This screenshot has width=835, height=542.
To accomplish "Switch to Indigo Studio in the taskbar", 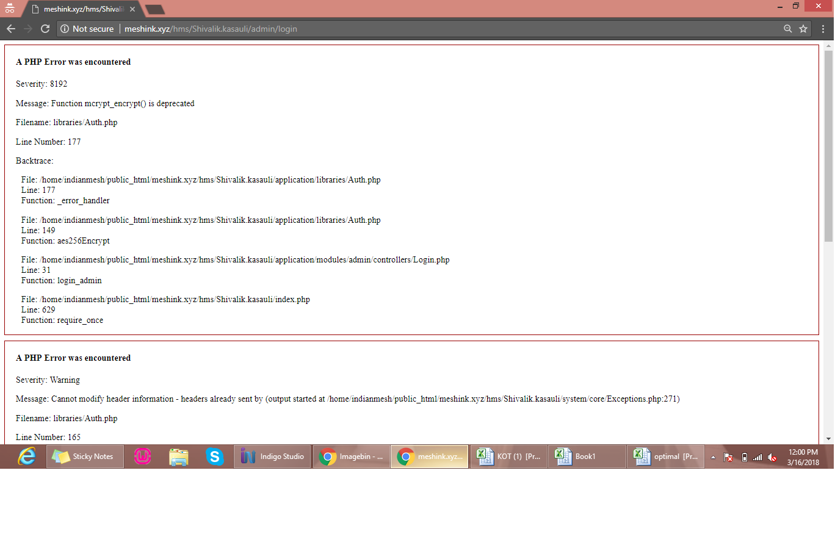I will (272, 457).
